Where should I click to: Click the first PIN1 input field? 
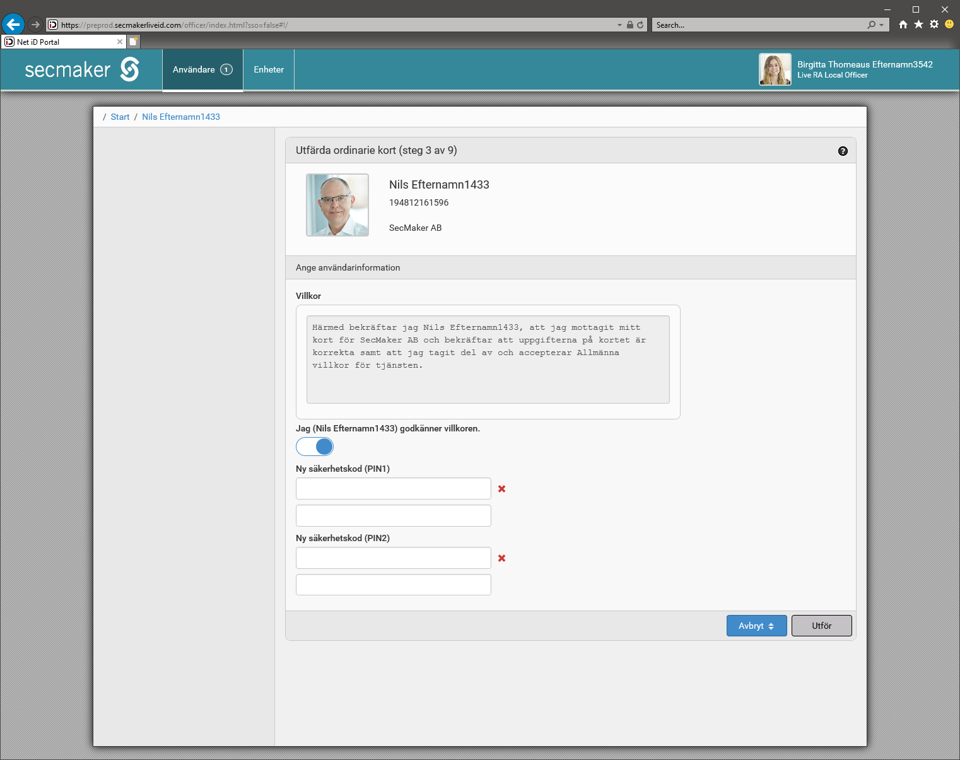[393, 489]
